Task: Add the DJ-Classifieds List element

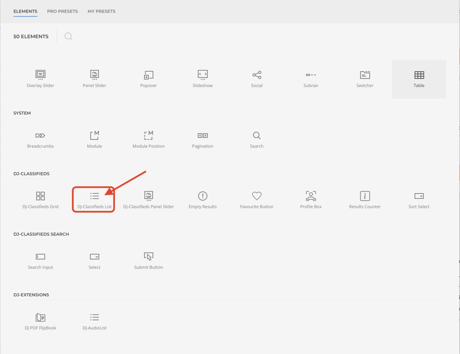Action: click(x=94, y=200)
